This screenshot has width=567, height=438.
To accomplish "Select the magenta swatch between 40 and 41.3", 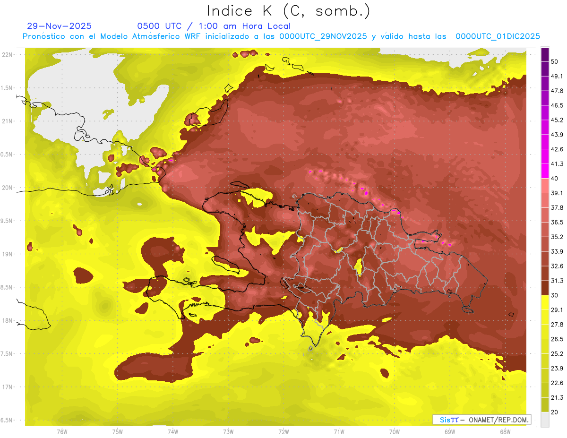I will 545,171.
